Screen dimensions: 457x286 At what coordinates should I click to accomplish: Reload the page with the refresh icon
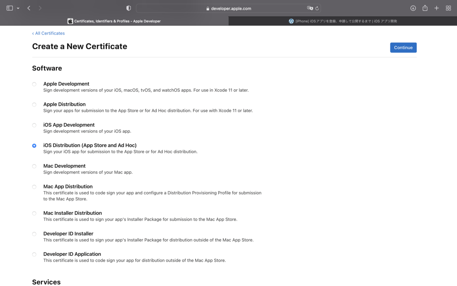click(317, 8)
